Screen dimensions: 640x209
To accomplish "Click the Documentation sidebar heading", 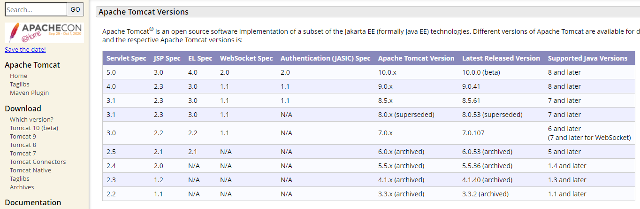I will pos(33,202).
